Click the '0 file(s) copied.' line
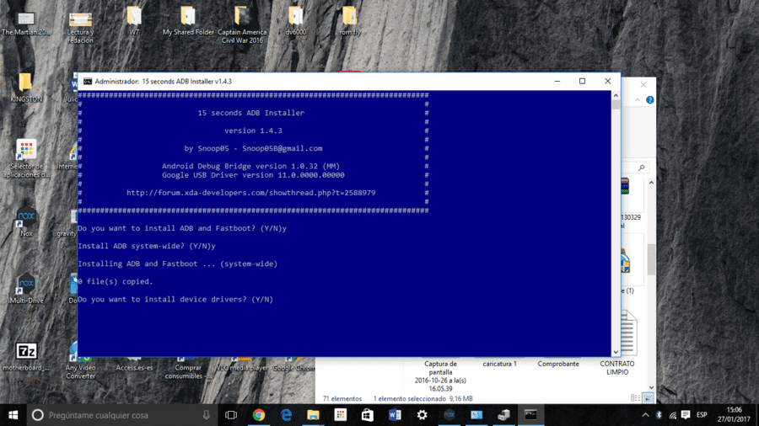759x426 pixels. coord(116,281)
